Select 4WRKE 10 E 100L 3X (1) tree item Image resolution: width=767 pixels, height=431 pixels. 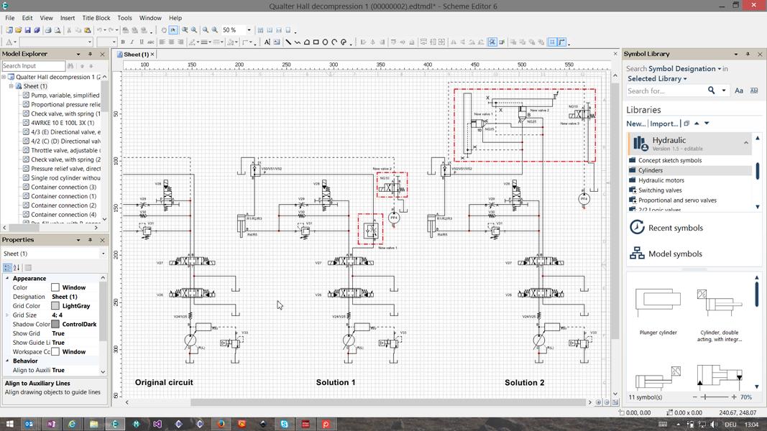63,123
